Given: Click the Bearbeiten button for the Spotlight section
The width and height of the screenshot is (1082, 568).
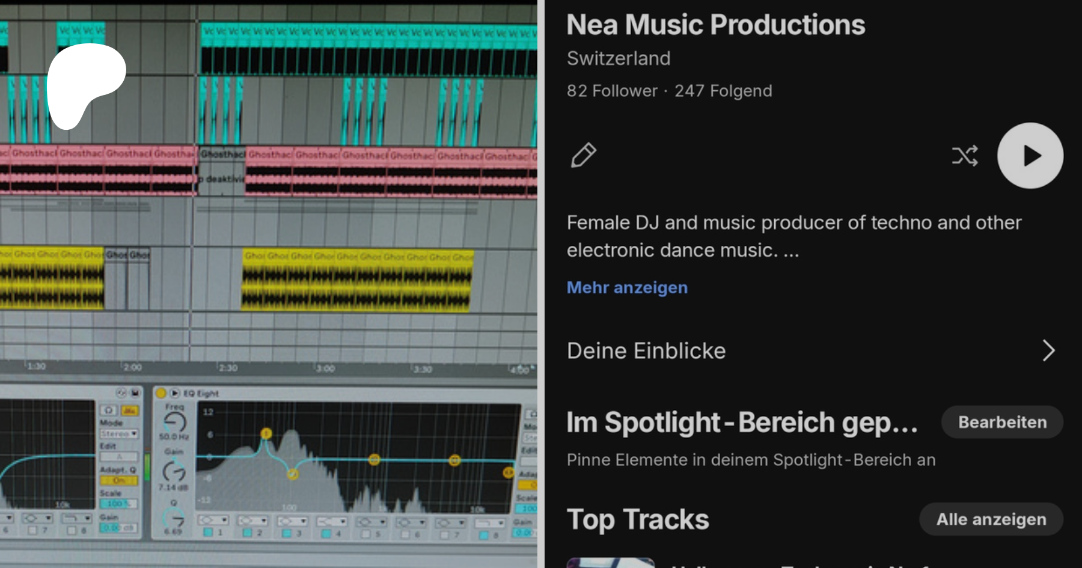Looking at the screenshot, I should (1002, 422).
